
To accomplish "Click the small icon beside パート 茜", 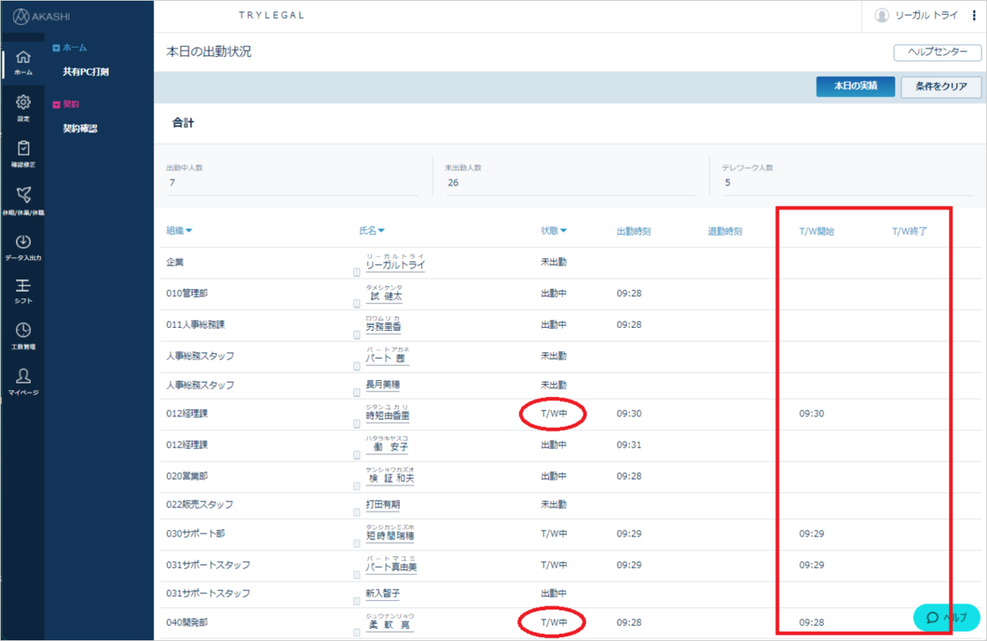I will [356, 367].
